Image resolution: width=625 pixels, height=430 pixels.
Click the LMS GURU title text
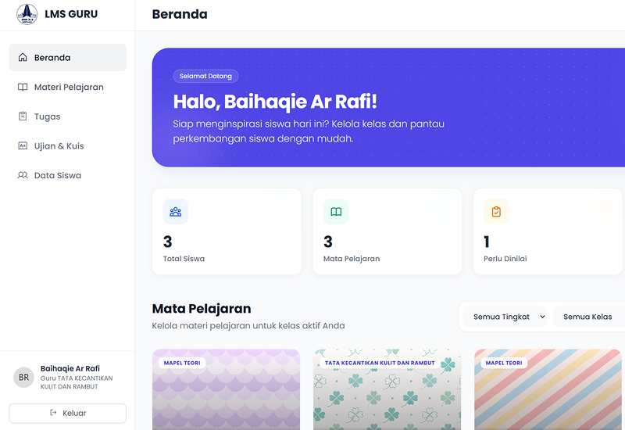click(x=71, y=14)
